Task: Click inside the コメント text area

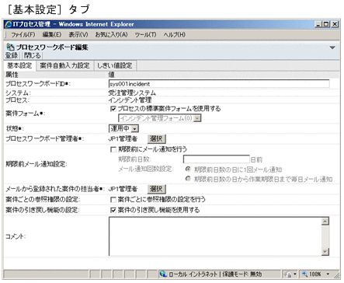Action: pos(215,236)
